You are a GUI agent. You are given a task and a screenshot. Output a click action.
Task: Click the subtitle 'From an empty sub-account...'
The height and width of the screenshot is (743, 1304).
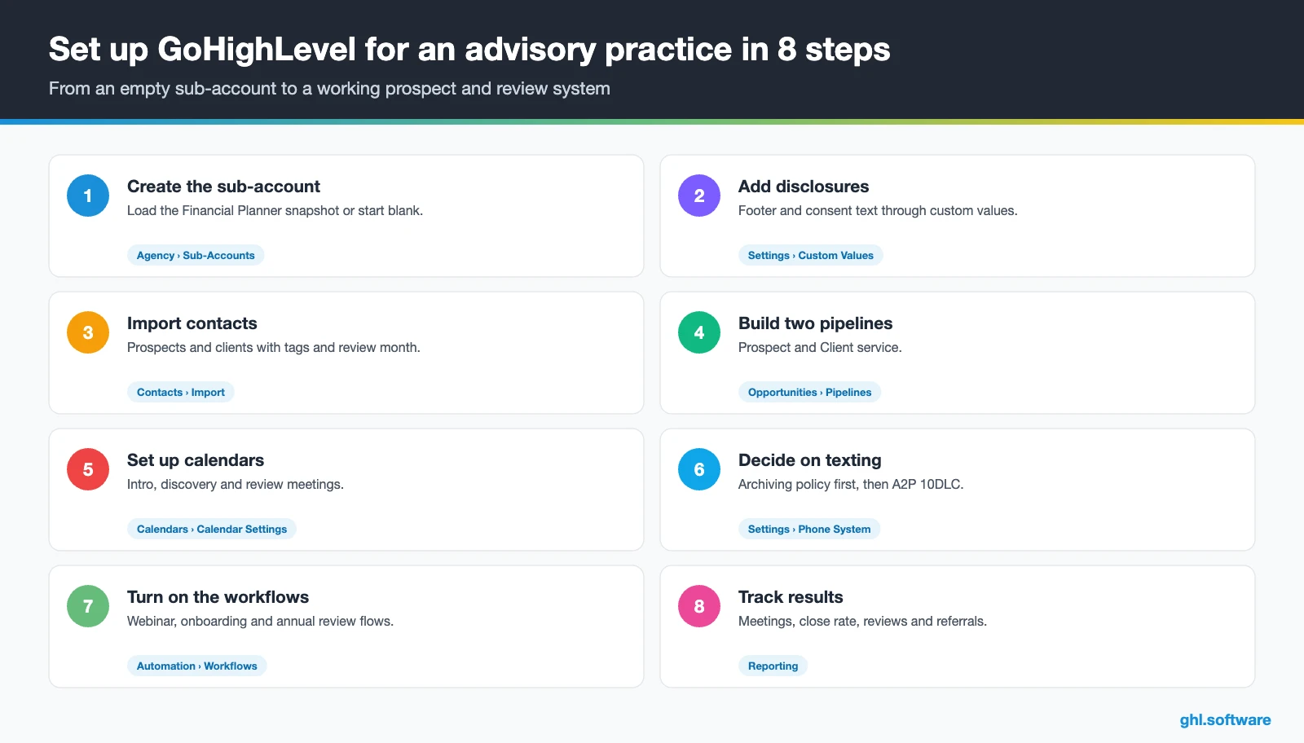coord(329,89)
